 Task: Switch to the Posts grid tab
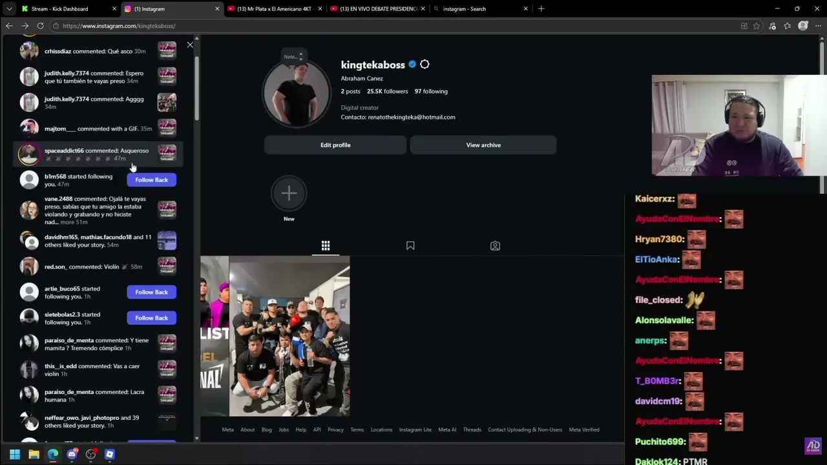(326, 245)
